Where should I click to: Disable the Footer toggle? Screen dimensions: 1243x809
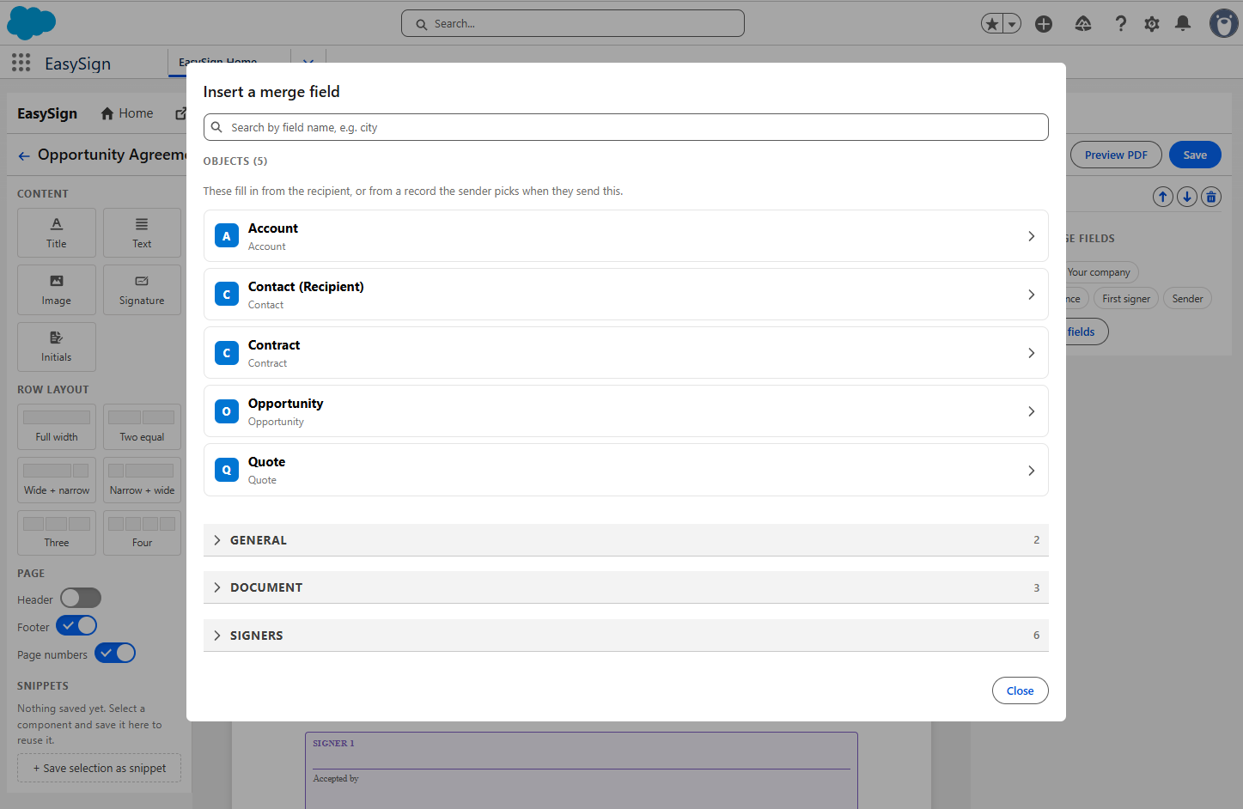coord(76,626)
